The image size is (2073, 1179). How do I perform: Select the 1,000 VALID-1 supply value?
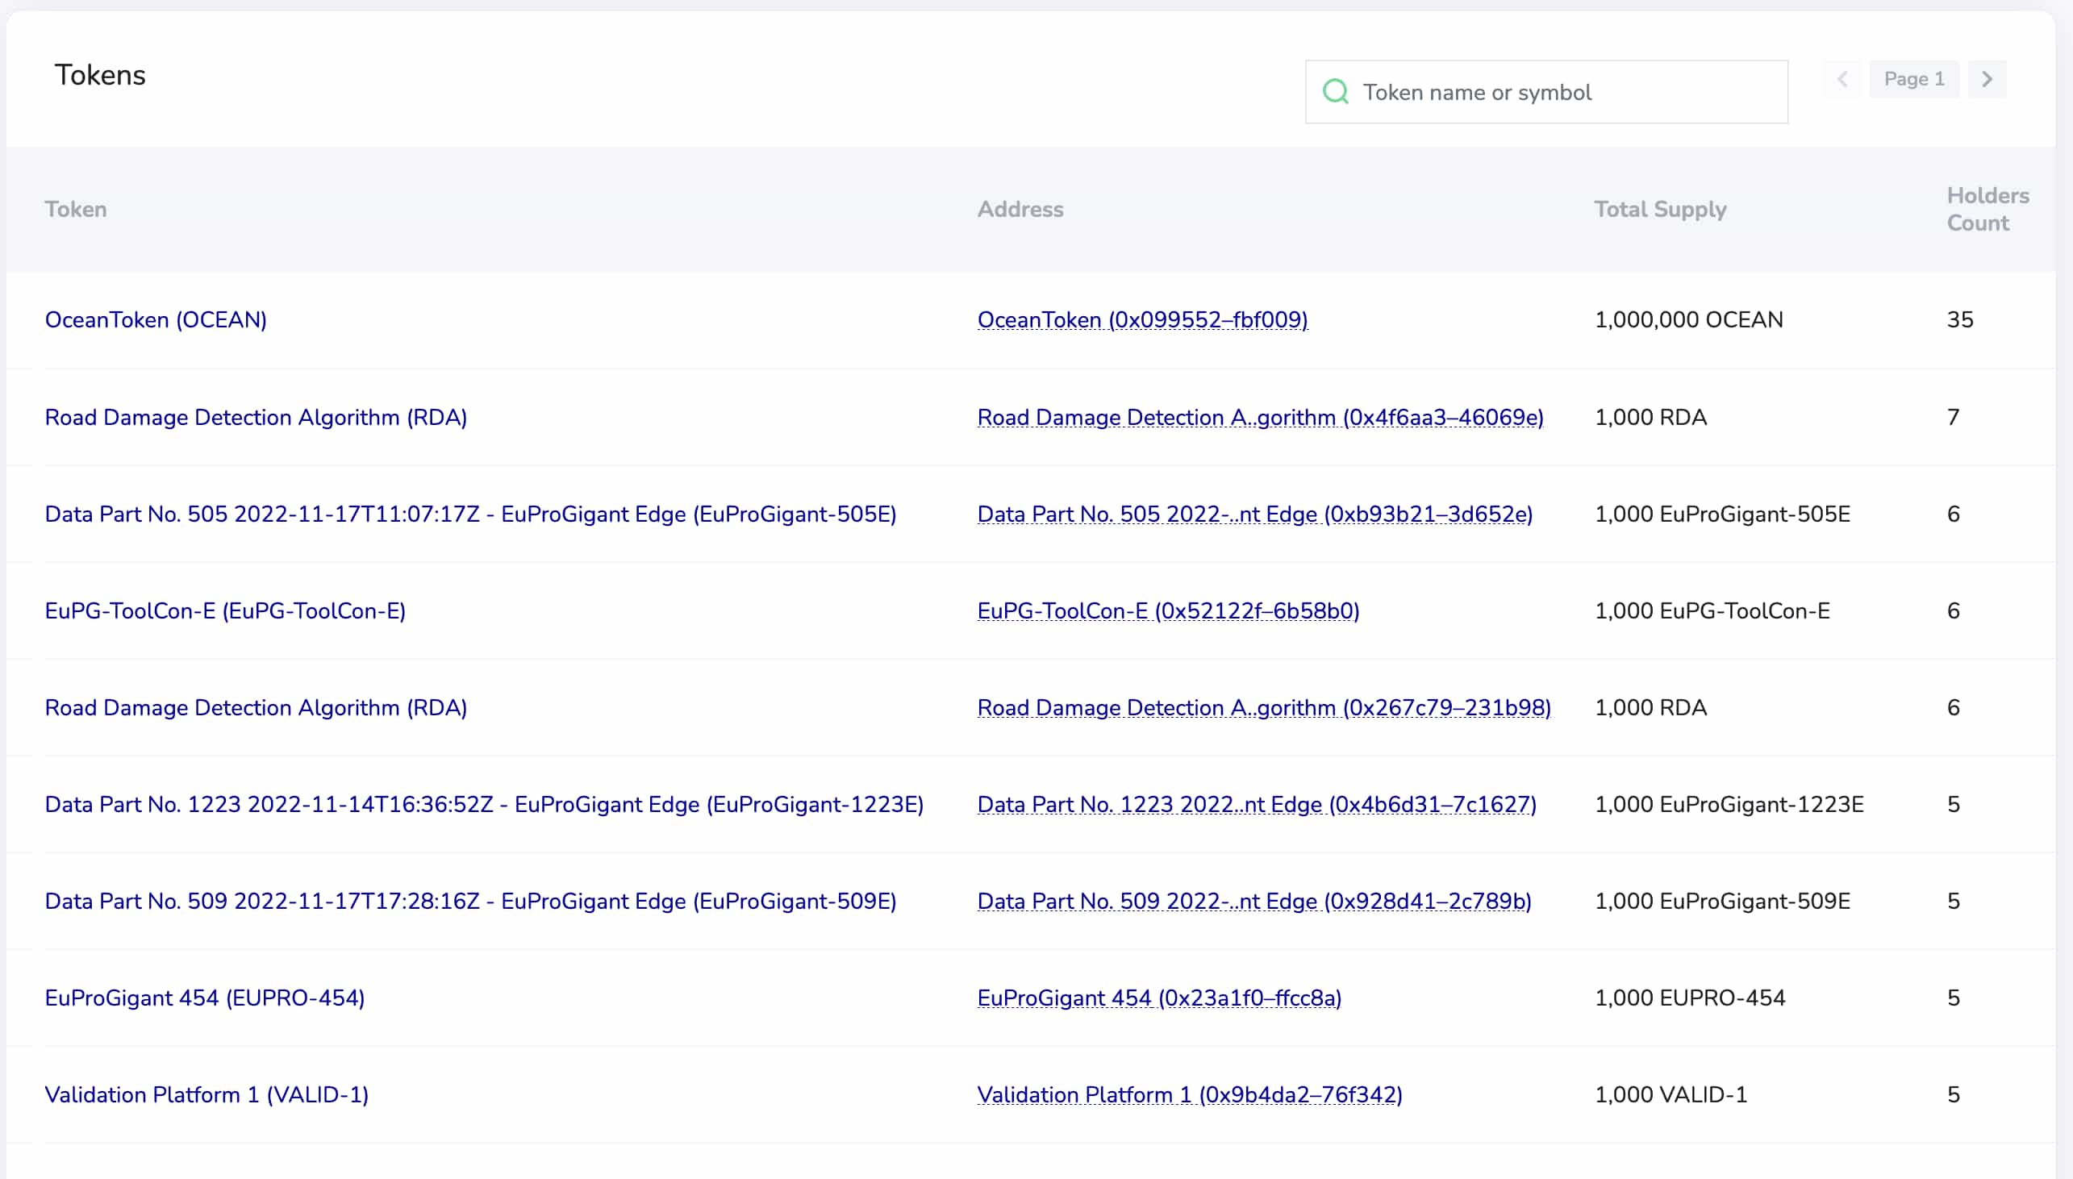point(1670,1095)
